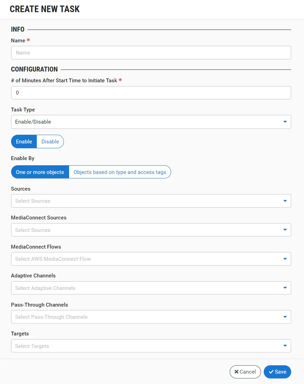304x384 pixels.
Task: Open the Targets dropdown
Action: 151,346
